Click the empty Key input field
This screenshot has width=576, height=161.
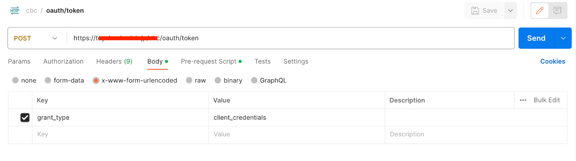[x=120, y=134]
